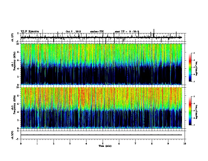Screen dimensions: 208x161
Task: Click time axis tick label "1"
Action: pos(37,144)
